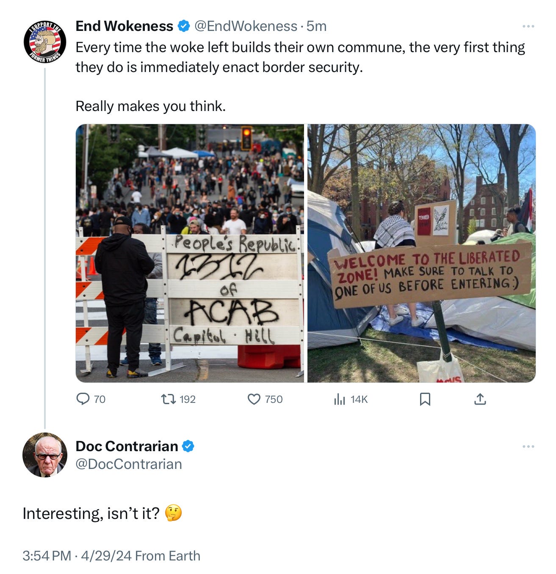
Task: Open the End Wokeness profile avatar
Action: (44, 42)
